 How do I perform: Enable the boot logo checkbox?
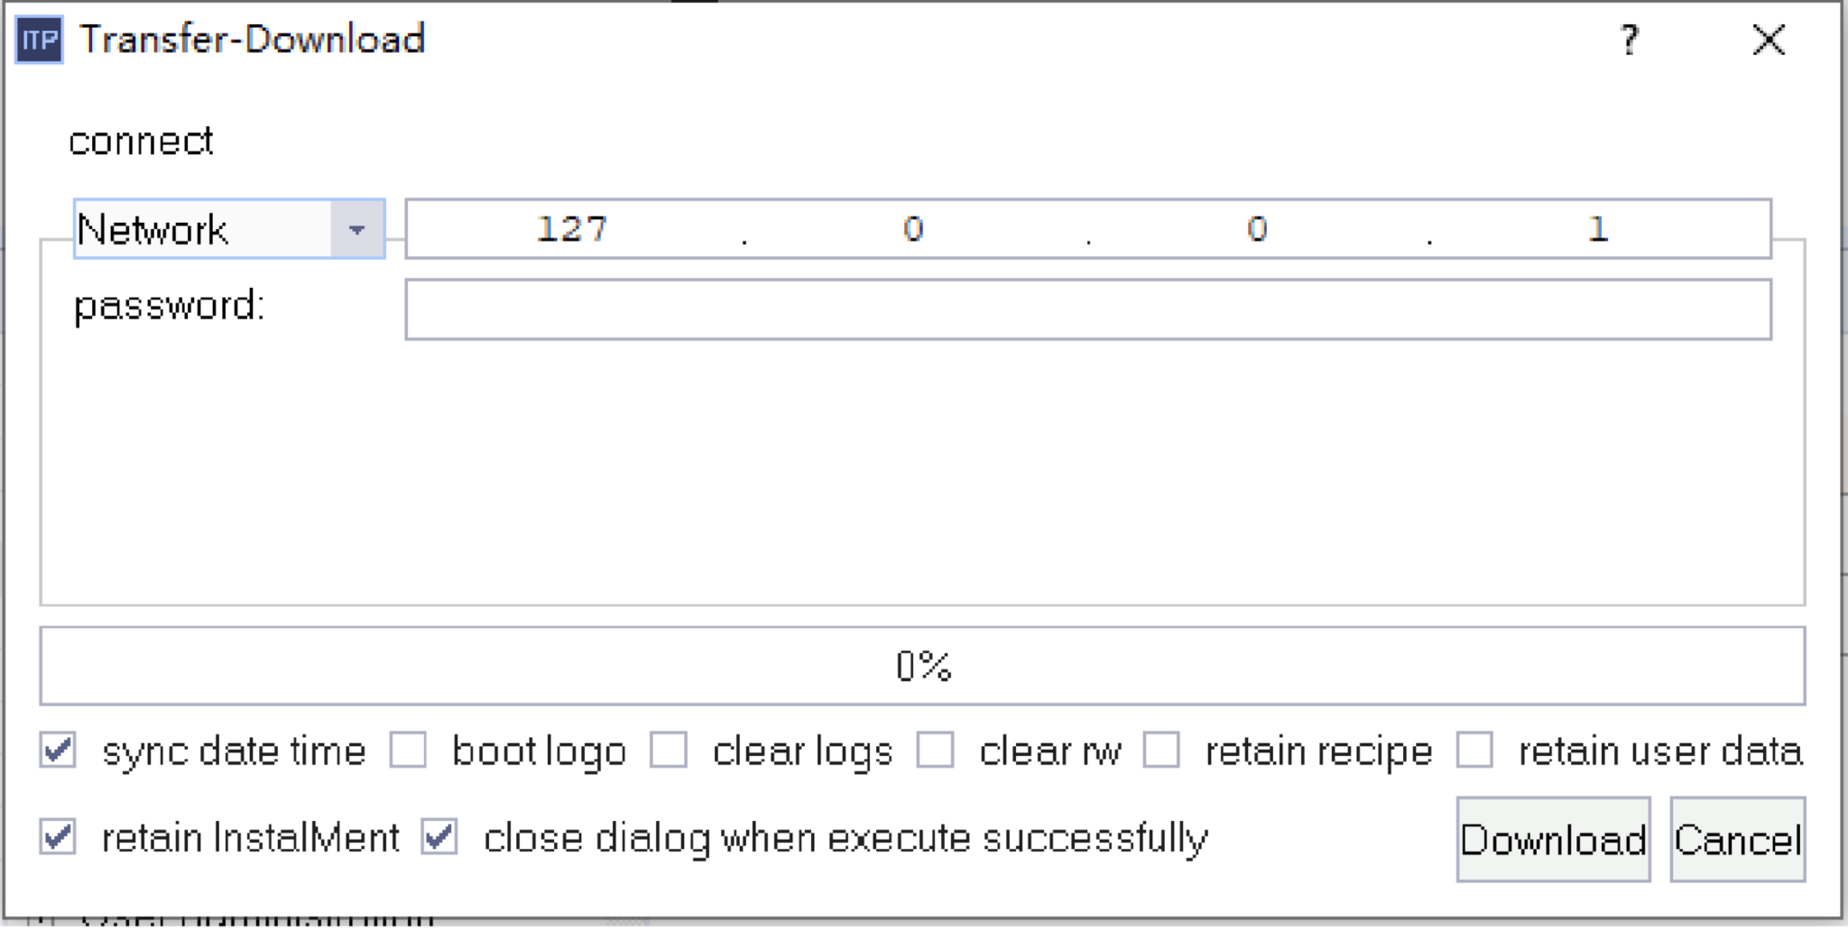coord(408,750)
